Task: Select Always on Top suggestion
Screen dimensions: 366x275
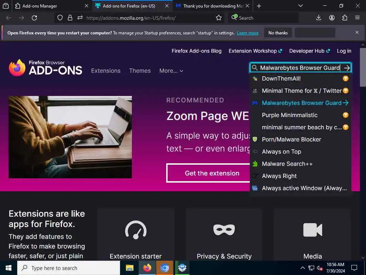Action: coord(300,151)
